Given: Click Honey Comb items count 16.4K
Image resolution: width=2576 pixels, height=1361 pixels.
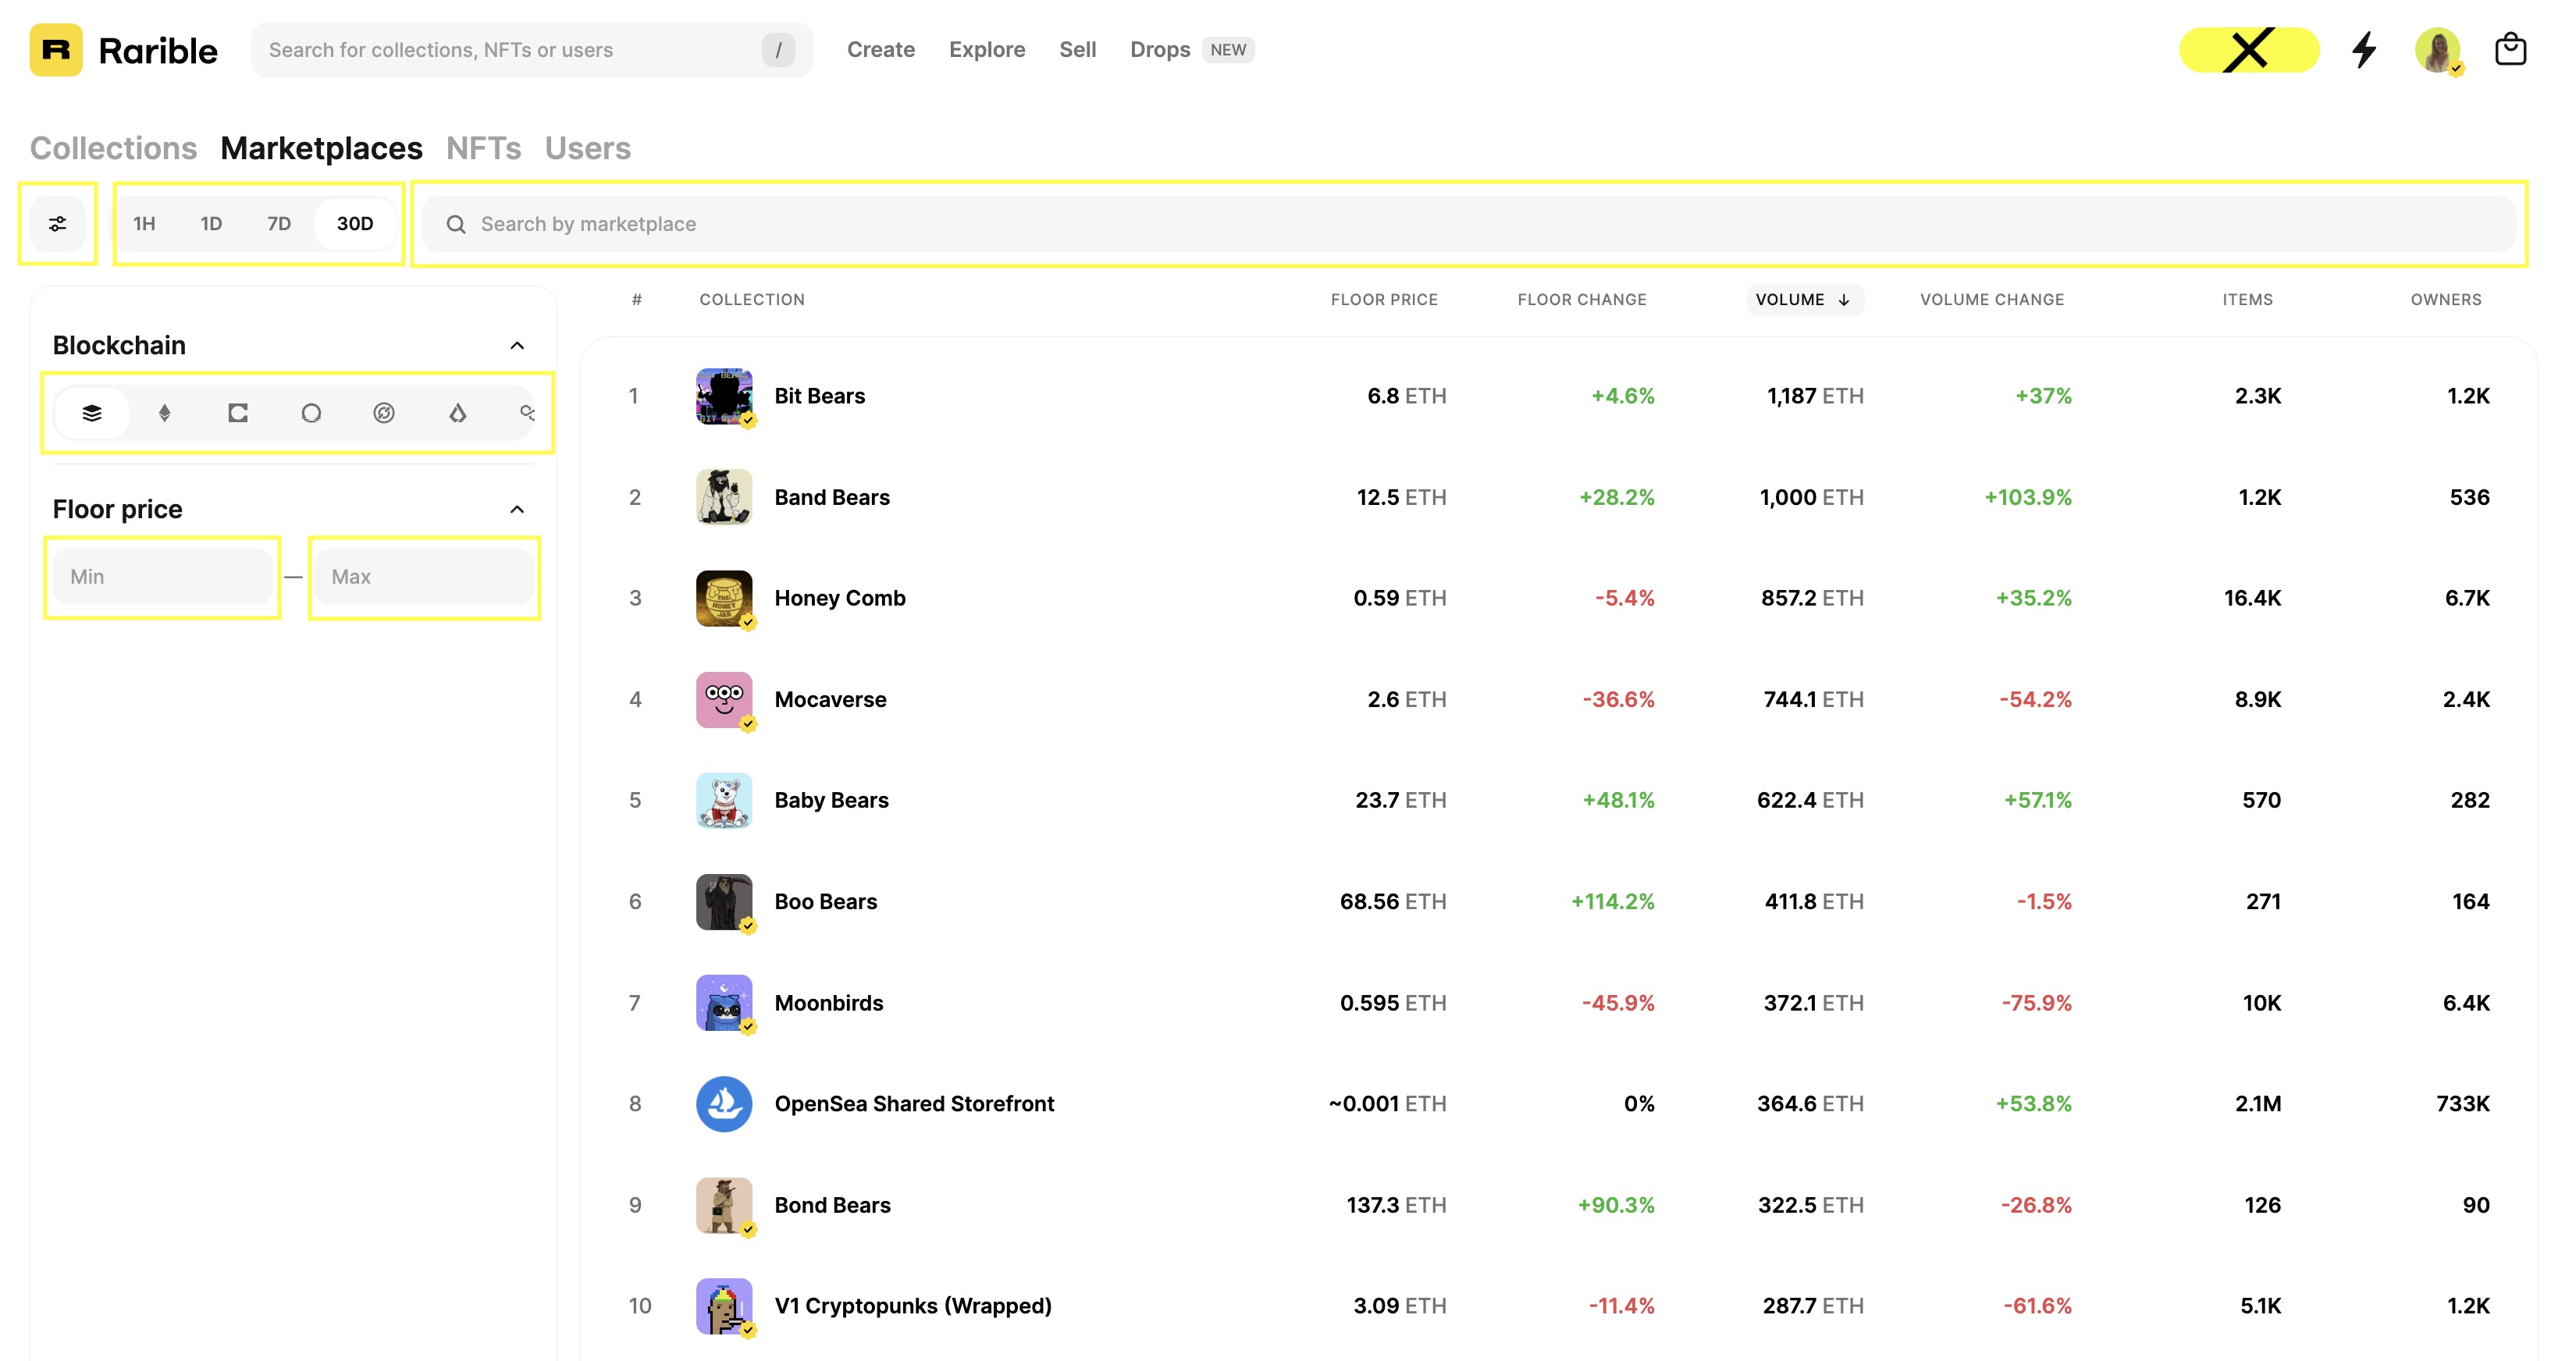Looking at the screenshot, I should pos(2251,598).
